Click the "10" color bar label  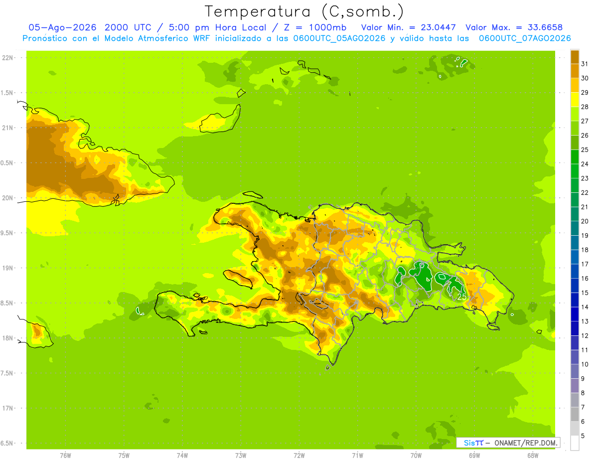click(x=585, y=364)
